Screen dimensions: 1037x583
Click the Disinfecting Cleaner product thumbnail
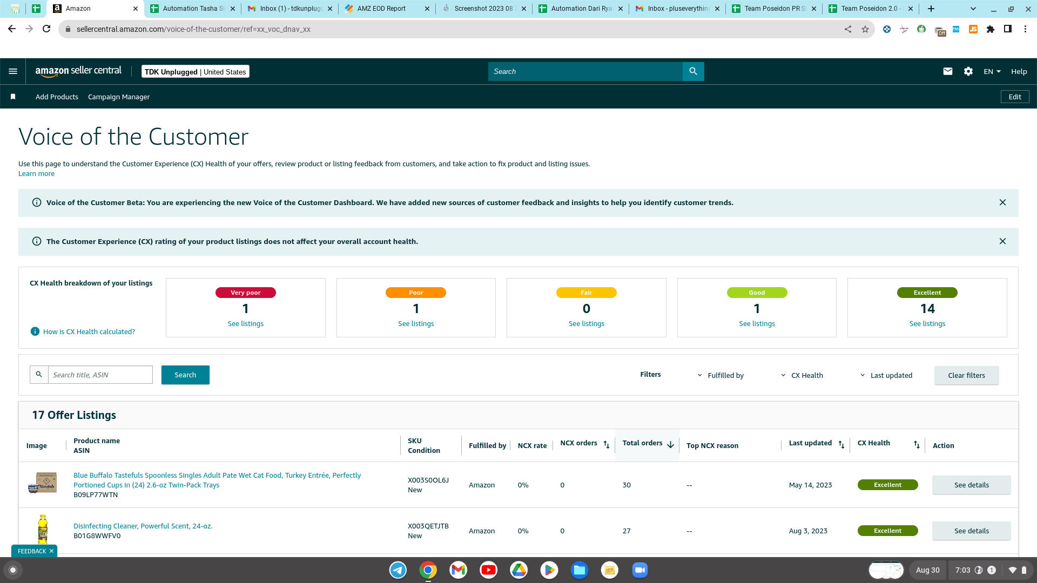(43, 529)
